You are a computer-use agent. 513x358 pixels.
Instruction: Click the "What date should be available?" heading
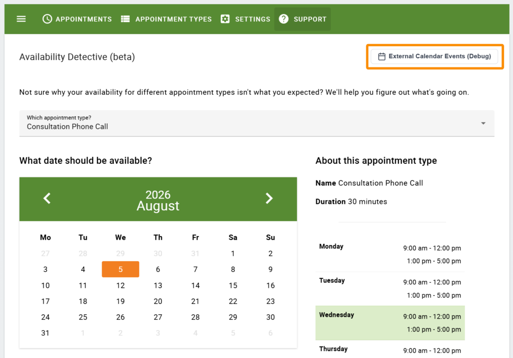tap(86, 161)
